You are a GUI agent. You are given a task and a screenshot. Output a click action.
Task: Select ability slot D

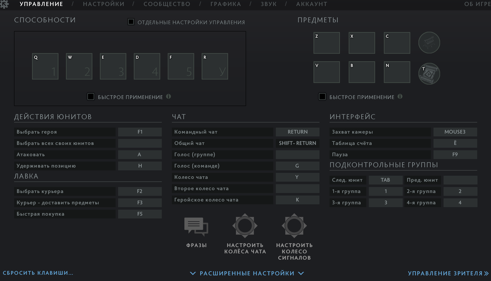point(147,66)
